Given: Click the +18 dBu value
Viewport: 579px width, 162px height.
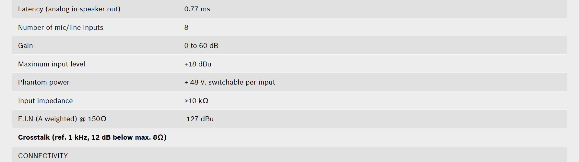Looking at the screenshot, I should tap(198, 64).
